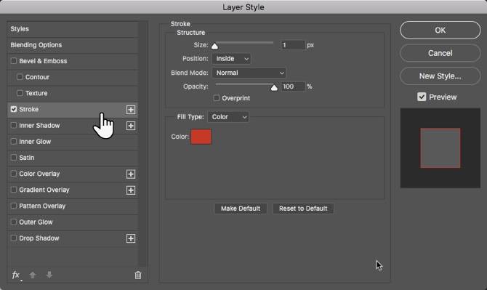
Task: Enable Bevel & Emboss checkbox
Action: pyautogui.click(x=14, y=61)
